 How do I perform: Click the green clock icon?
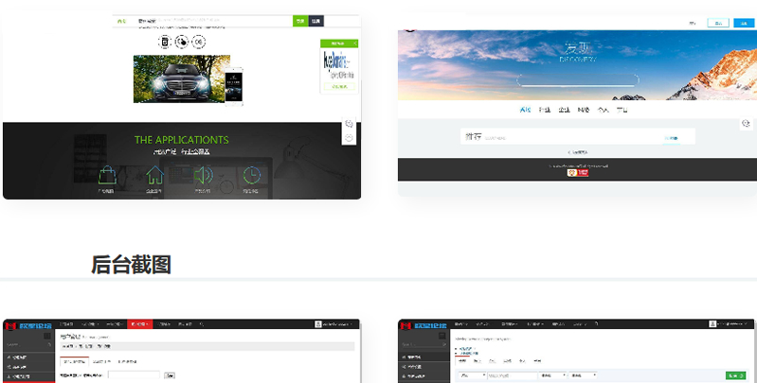pyautogui.click(x=251, y=175)
